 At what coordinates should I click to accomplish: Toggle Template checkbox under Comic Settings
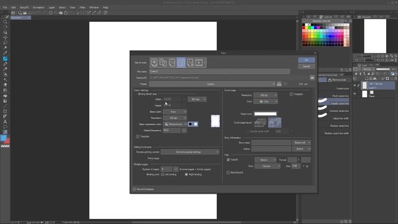coord(137,136)
